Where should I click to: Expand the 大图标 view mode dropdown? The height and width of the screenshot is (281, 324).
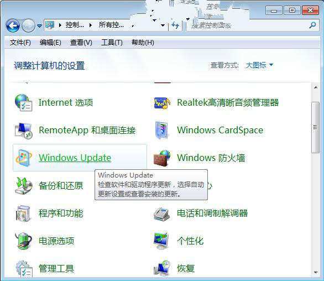click(x=259, y=65)
